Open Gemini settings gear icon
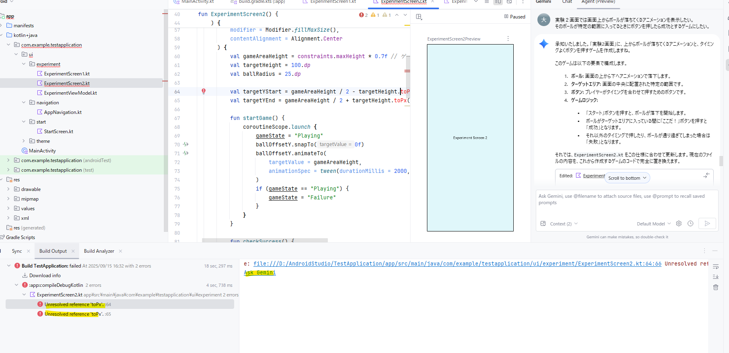The image size is (729, 353). point(679,223)
